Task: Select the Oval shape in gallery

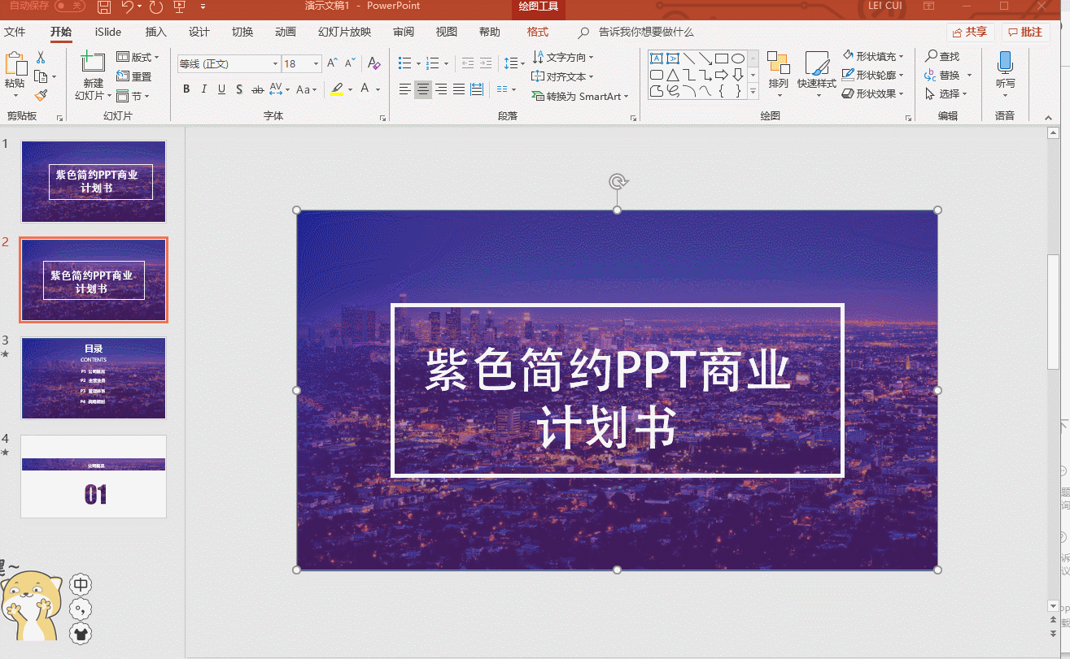Action: [x=738, y=59]
